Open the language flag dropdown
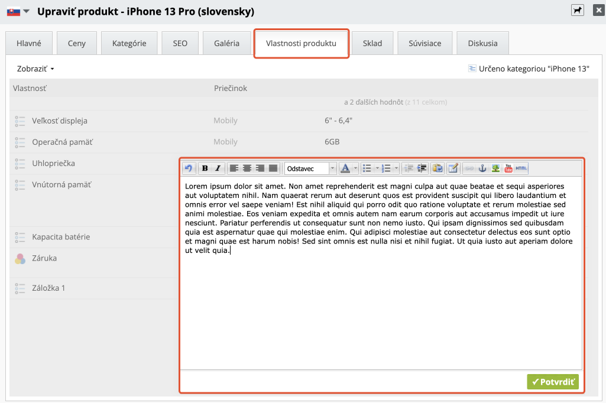Image resolution: width=606 pixels, height=403 pixels. (x=18, y=12)
